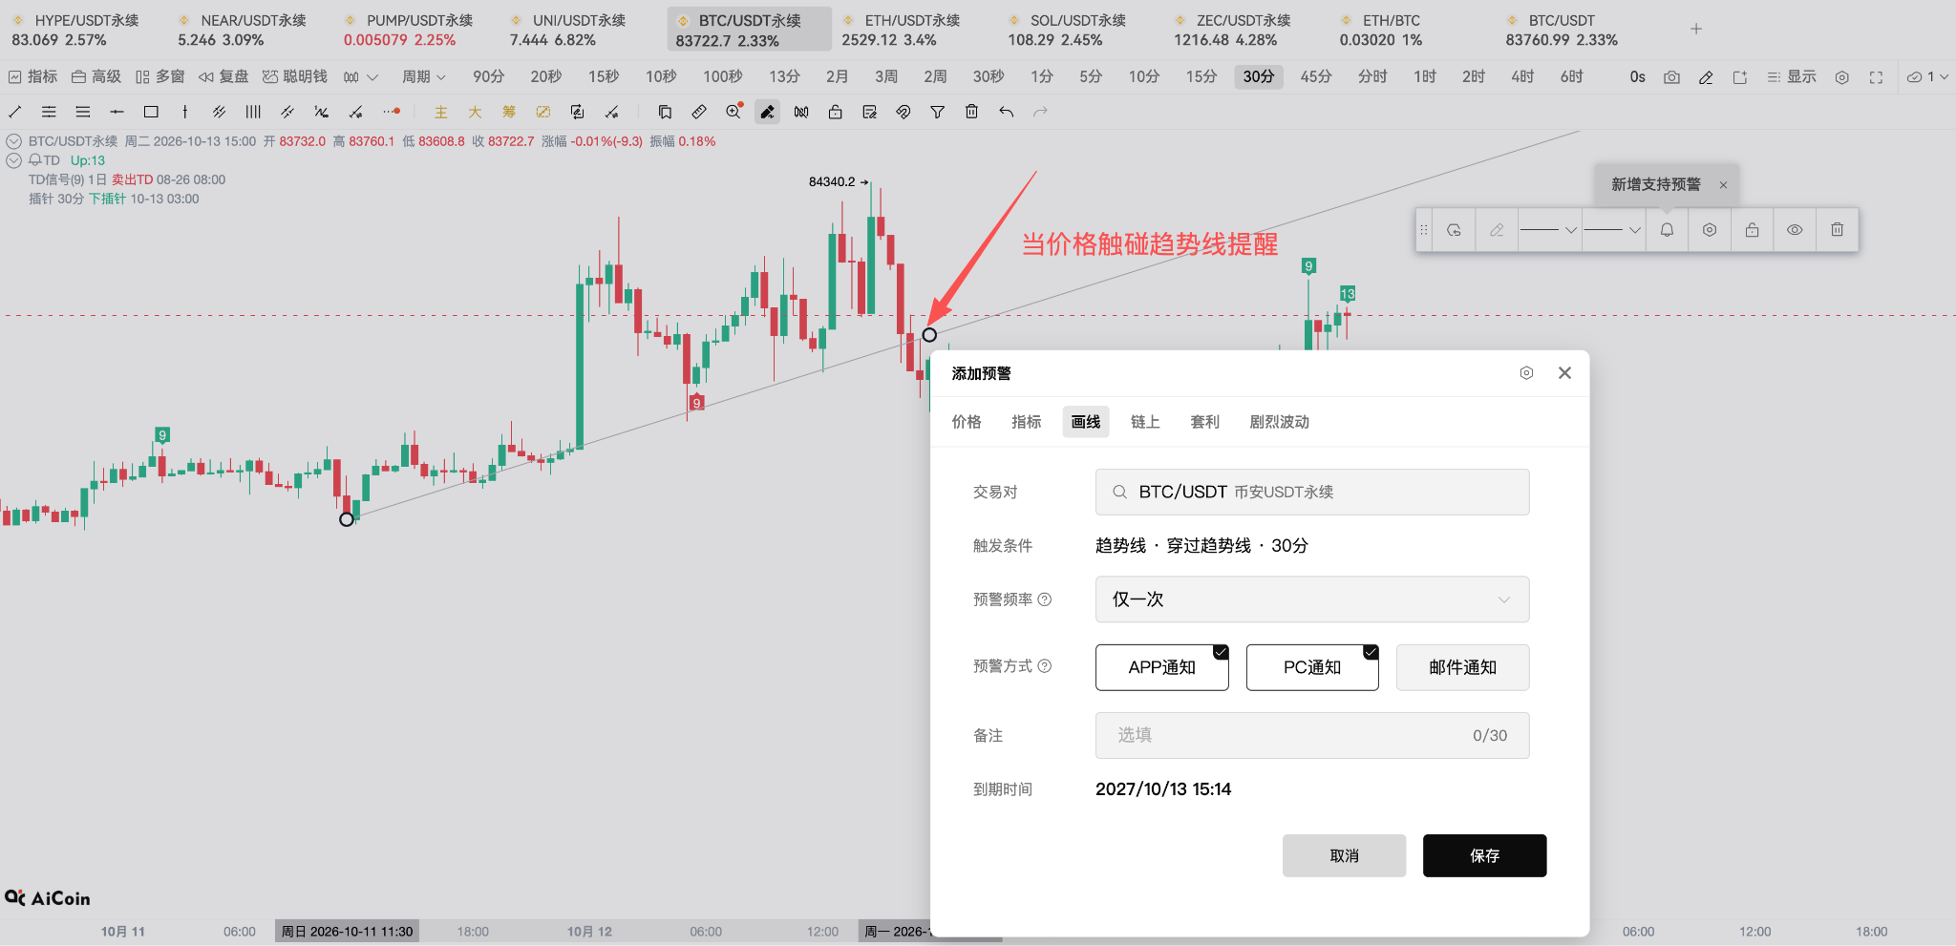Click the 主 main-force indicator icon
The height and width of the screenshot is (946, 1956).
coord(441,112)
